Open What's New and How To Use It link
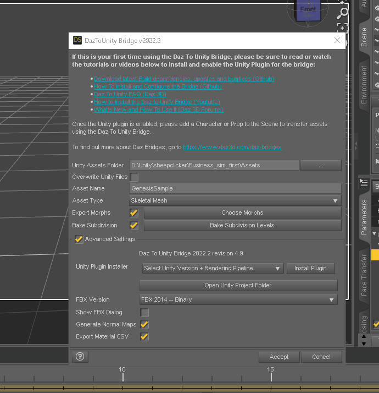The width and height of the screenshot is (379, 393). pyautogui.click(x=159, y=110)
